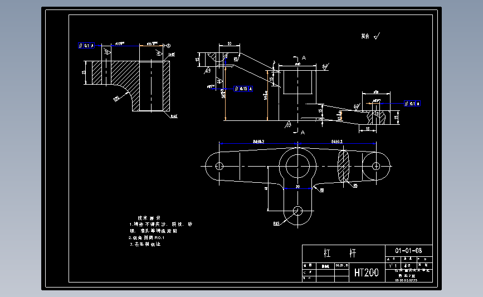The width and height of the screenshot is (483, 297).
Task: Click the circled datum A symbol
Action: [x=168, y=46]
